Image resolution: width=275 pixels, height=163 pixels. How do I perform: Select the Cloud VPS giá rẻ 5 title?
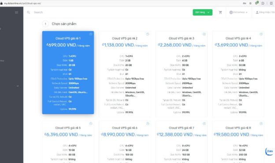pos(68,128)
